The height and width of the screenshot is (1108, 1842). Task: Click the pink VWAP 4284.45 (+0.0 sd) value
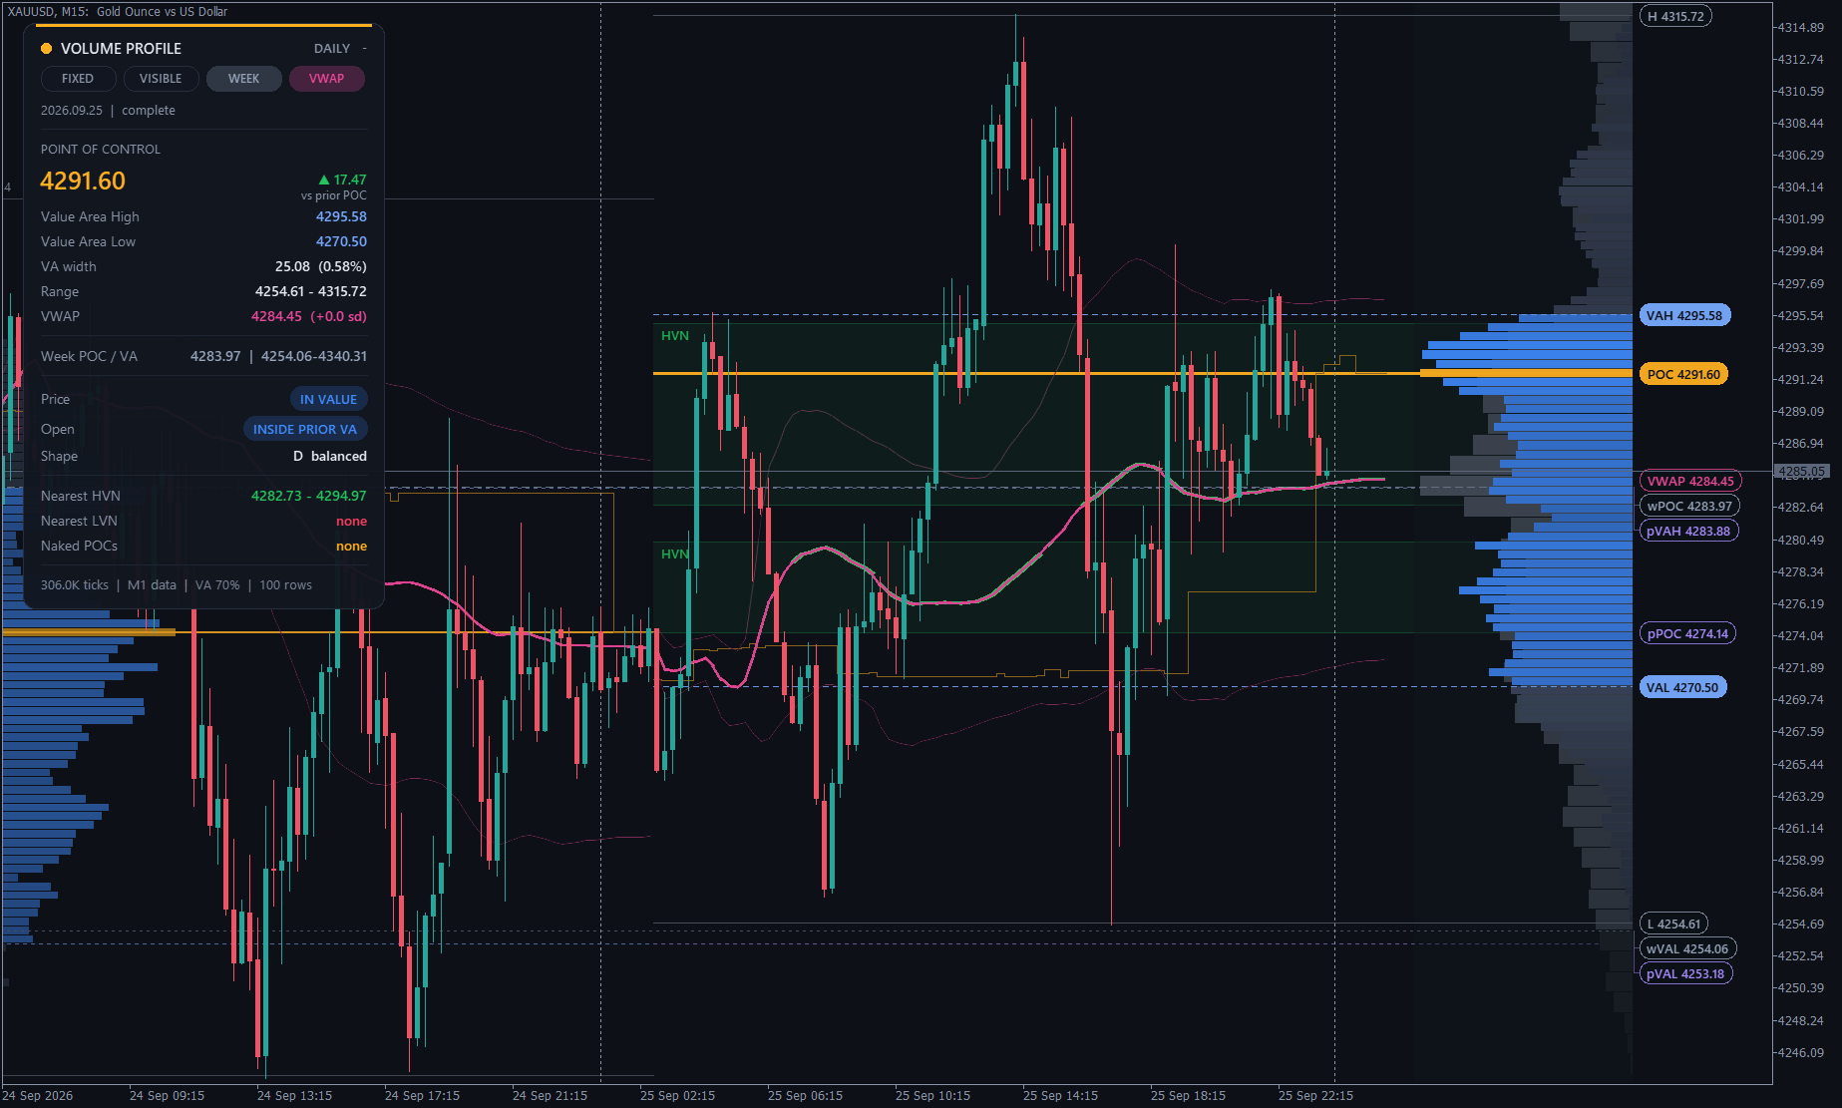tap(308, 316)
